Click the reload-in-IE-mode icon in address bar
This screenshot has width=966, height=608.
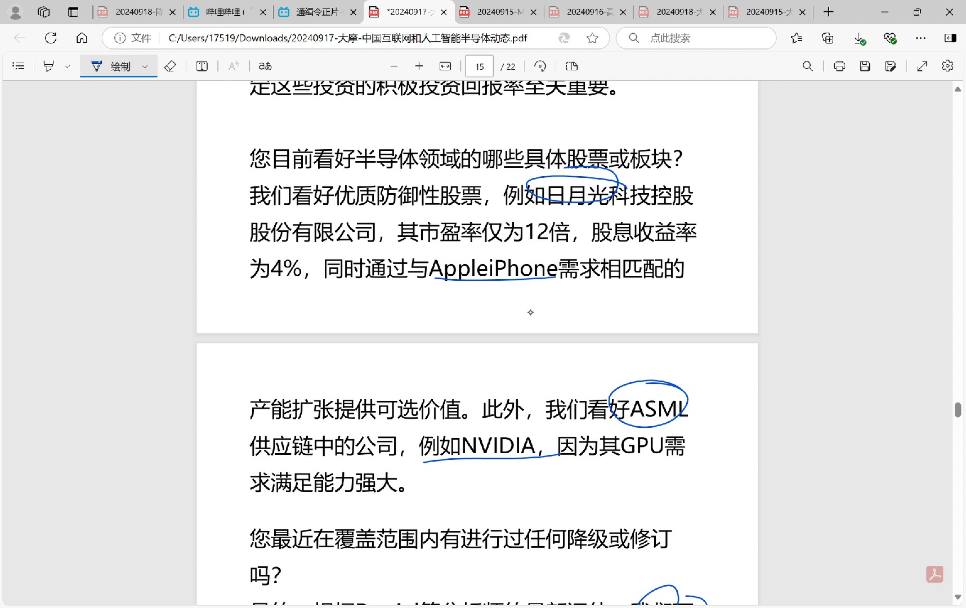(x=563, y=38)
